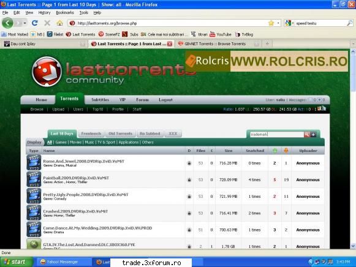Viewport: 356px width, 267px height.
Task: Click XVID type icon for Crushed.2009
Action: coord(34,212)
